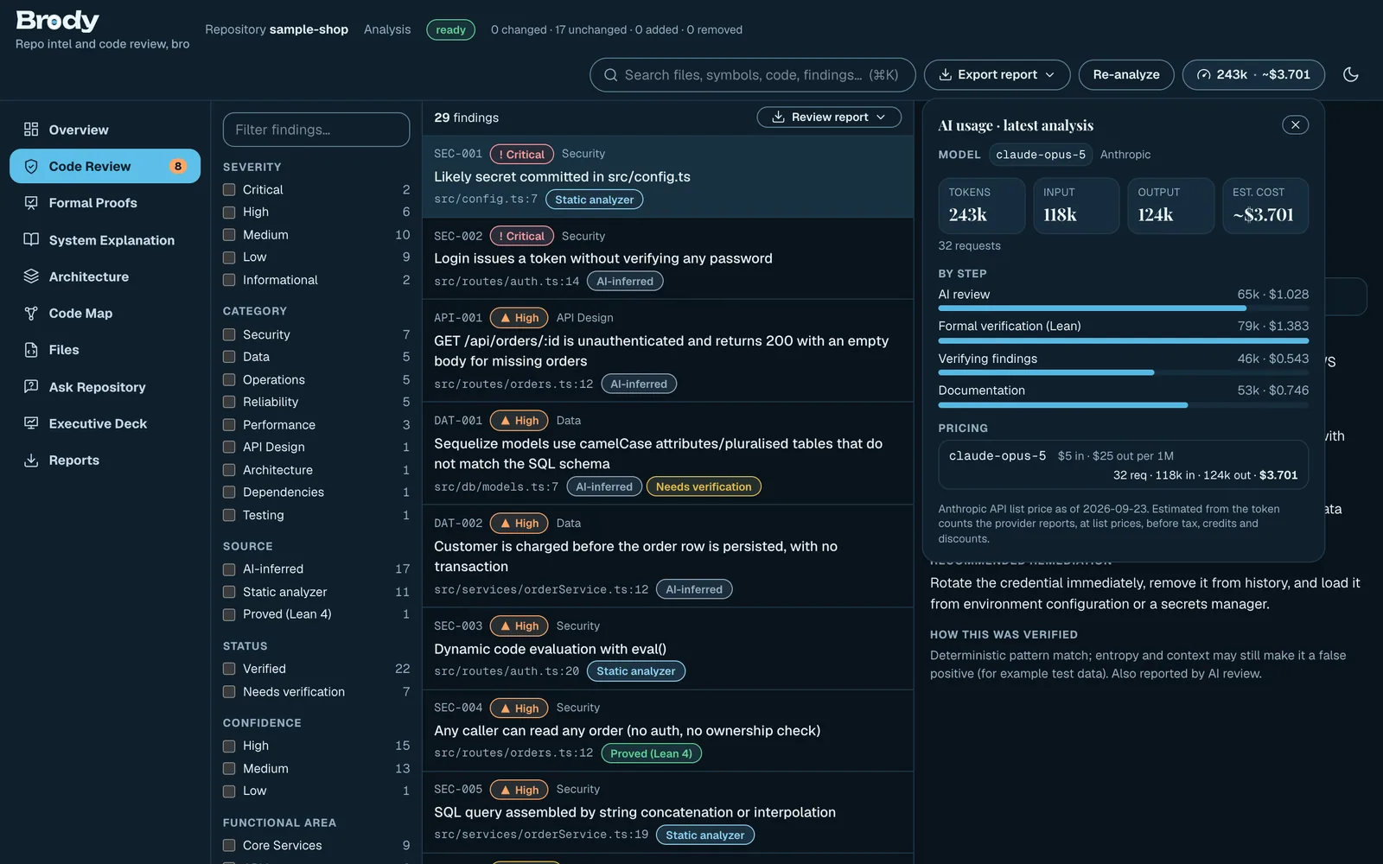
Task: Check the Needs verification status filter
Action: (229, 692)
